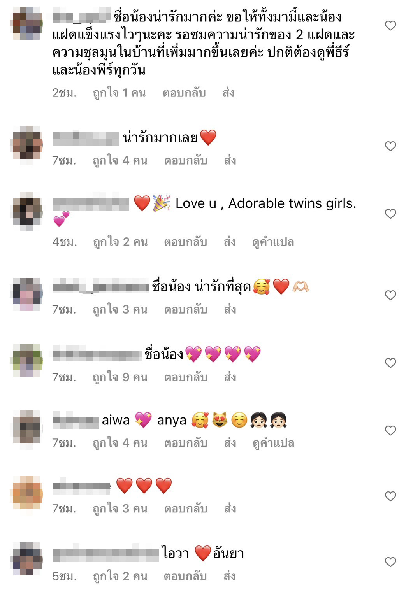Like the 'ไอวา อันยา' comment
Viewport: 420px width, 591px height.
tap(390, 562)
